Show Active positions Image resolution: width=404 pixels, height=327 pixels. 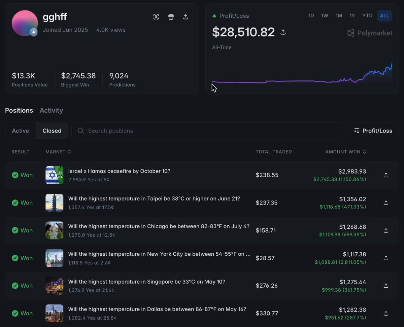pyautogui.click(x=21, y=131)
